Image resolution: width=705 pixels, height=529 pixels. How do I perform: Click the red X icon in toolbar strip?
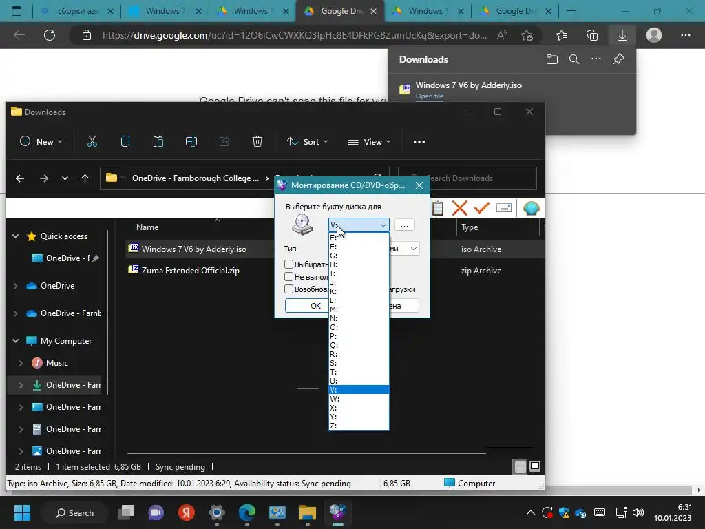tap(459, 208)
